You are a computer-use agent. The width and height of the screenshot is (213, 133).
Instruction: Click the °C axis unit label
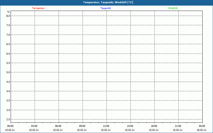[9, 12]
